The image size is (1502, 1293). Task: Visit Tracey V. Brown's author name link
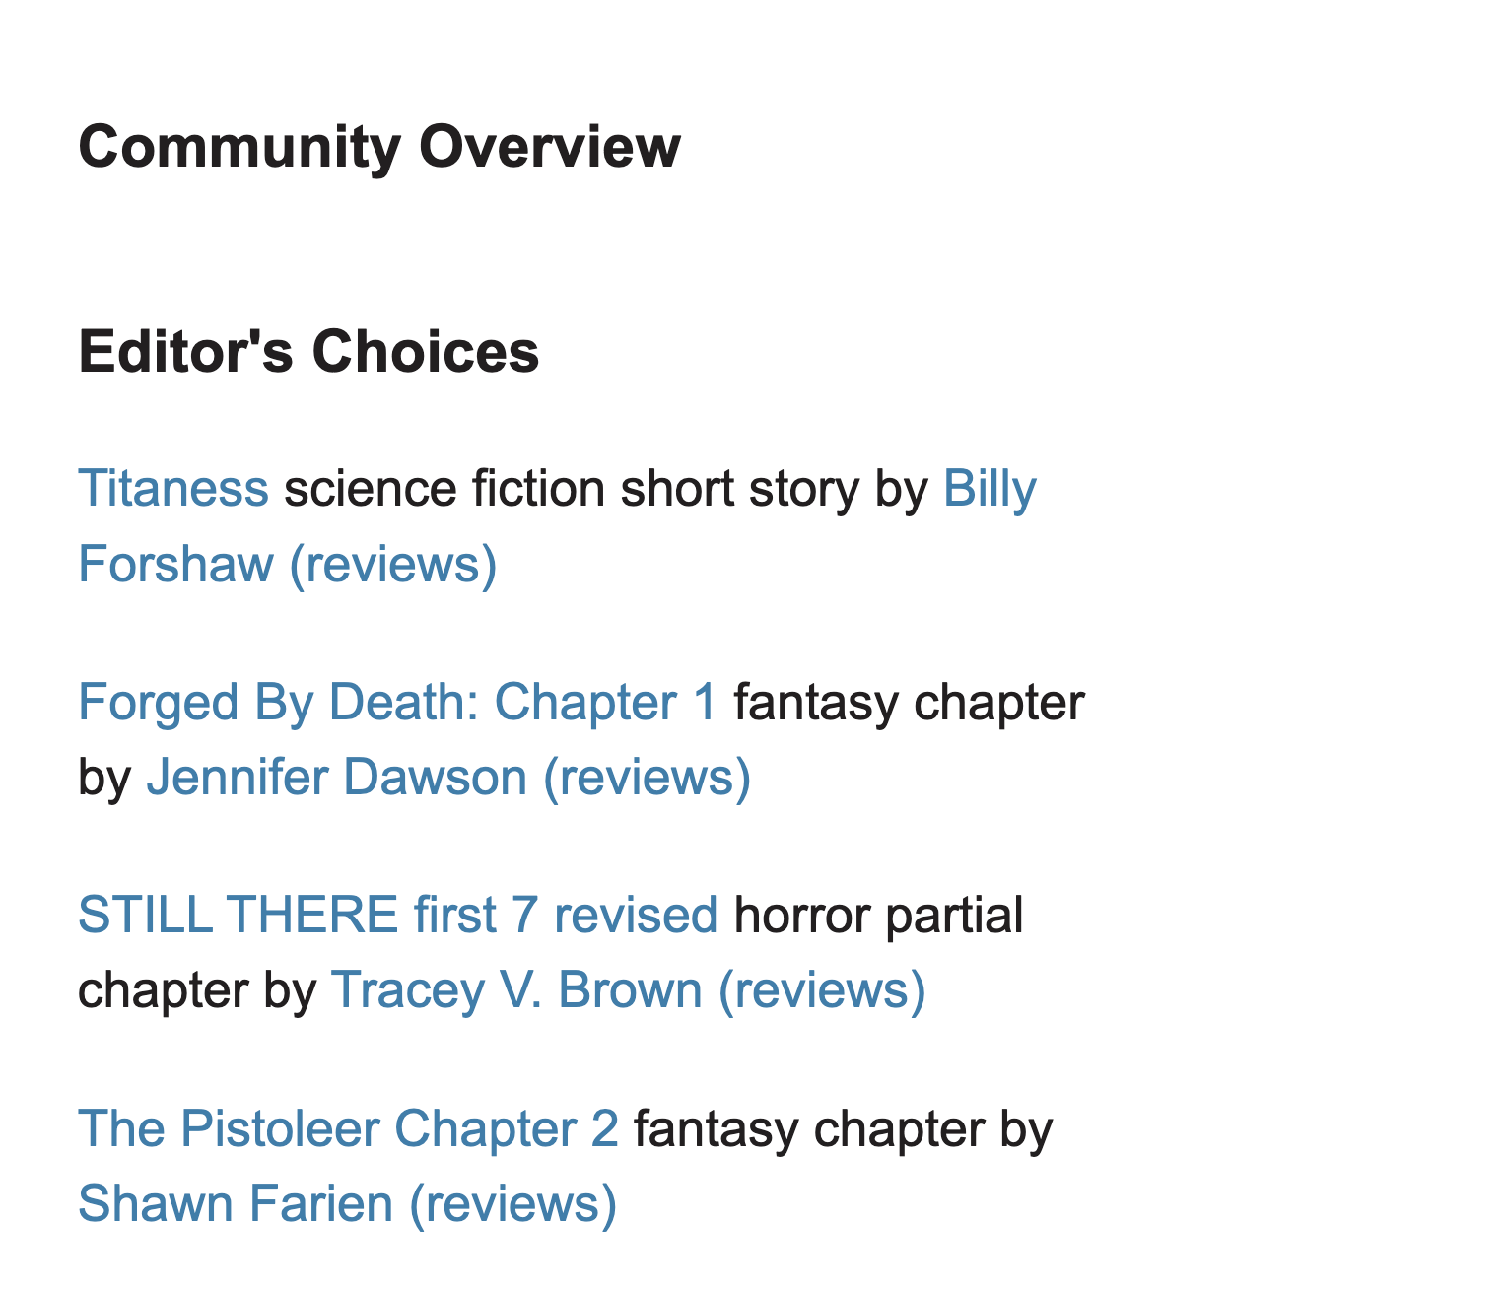pyautogui.click(x=517, y=990)
